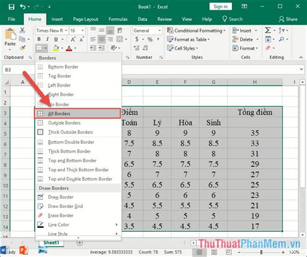The width and height of the screenshot is (307, 257).
Task: Click the AutoSum sigma icon
Action: (x=267, y=30)
